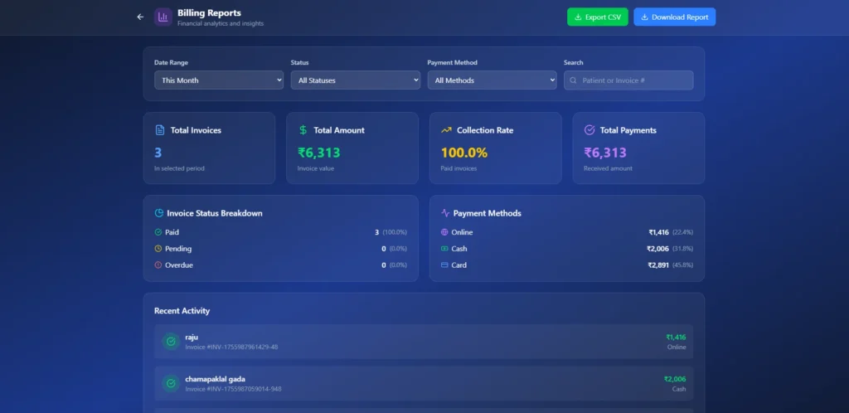Click the Cash banknote icon
Image resolution: width=849 pixels, height=413 pixels.
(x=444, y=249)
